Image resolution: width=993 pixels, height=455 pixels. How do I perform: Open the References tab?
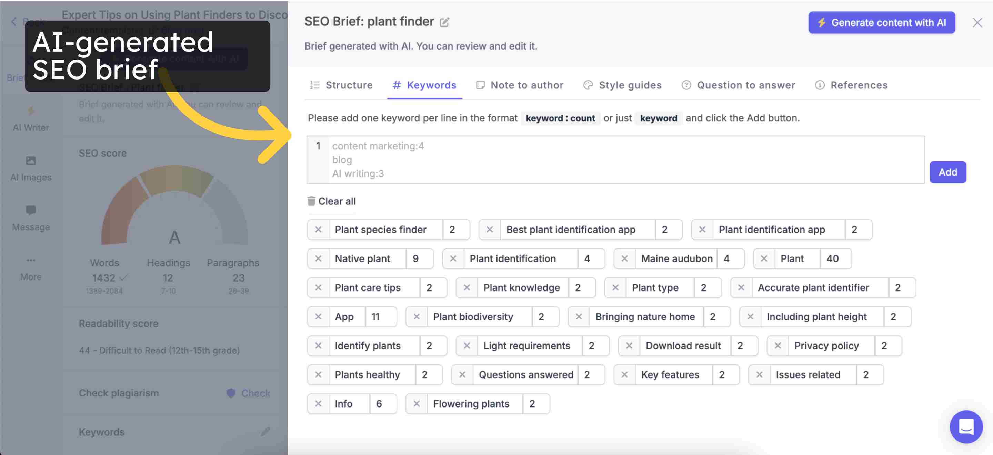click(852, 85)
